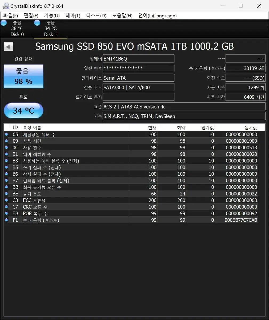Click the 좋음 98 % health status button
269x320 pixels.
coord(23,76)
